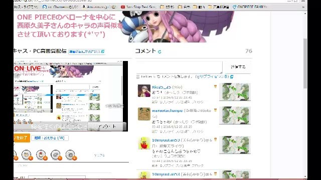Open the second bookmark folder
This screenshot has height=180, width=321.
point(184,7)
